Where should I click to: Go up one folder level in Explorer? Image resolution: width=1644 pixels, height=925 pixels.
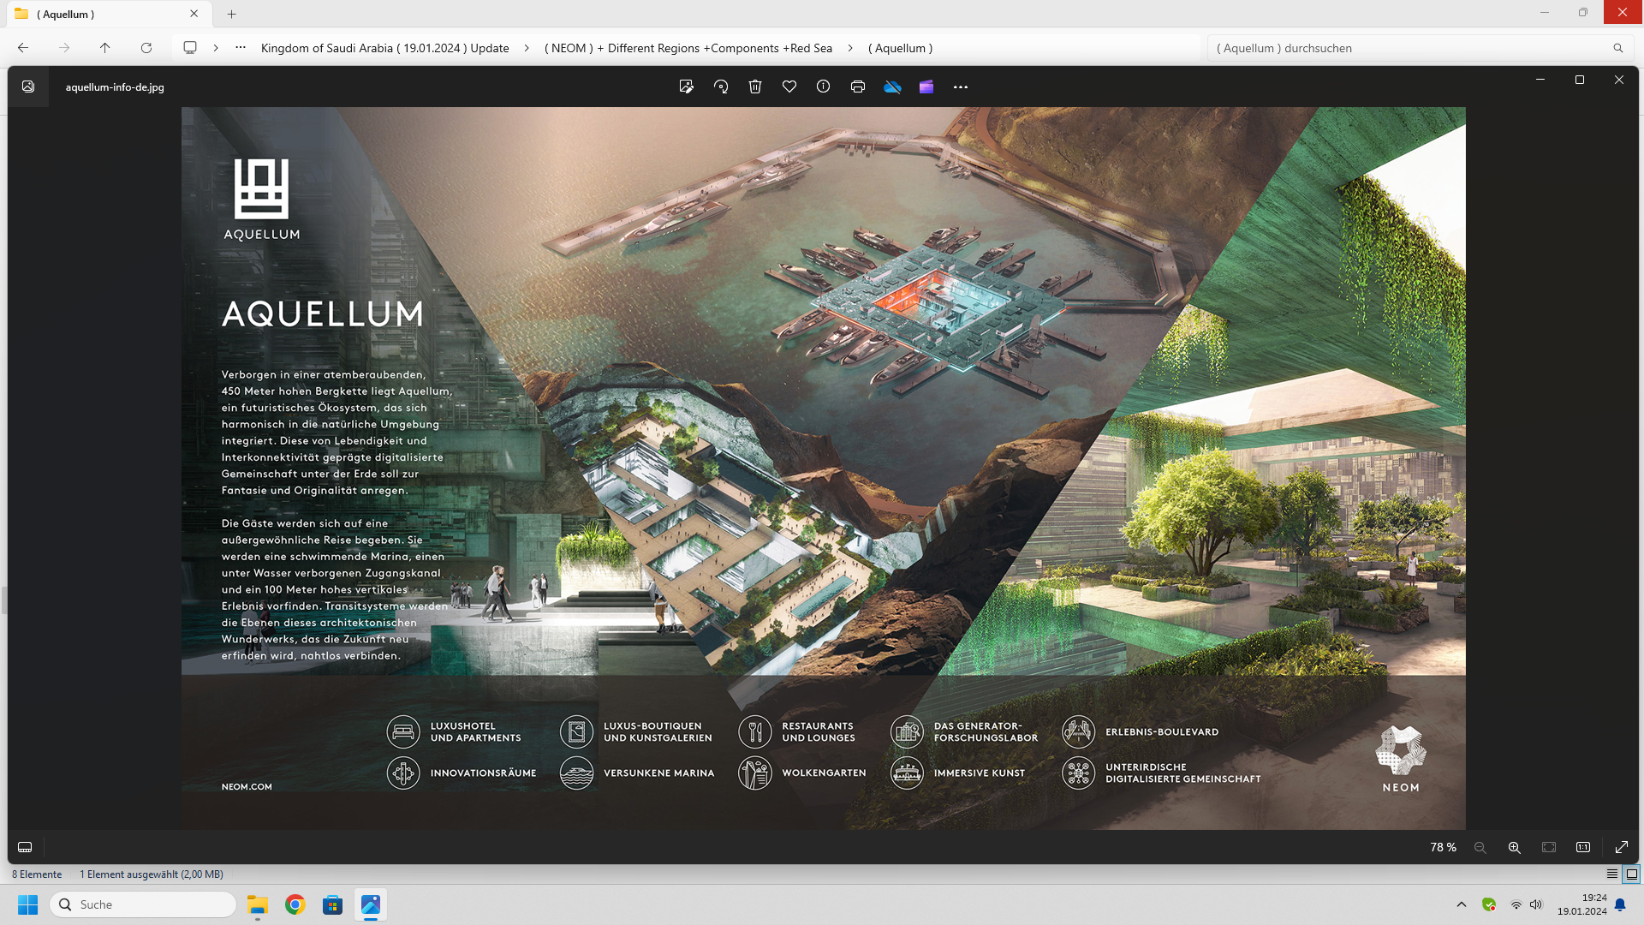[105, 48]
